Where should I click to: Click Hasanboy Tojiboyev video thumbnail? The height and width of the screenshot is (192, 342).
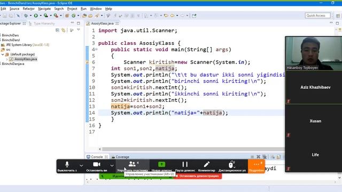tap(314, 53)
